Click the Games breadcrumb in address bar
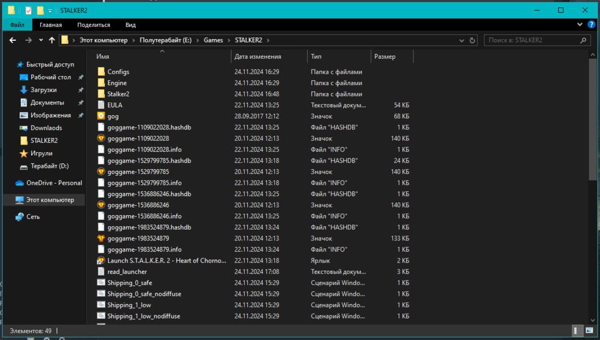 213,40
